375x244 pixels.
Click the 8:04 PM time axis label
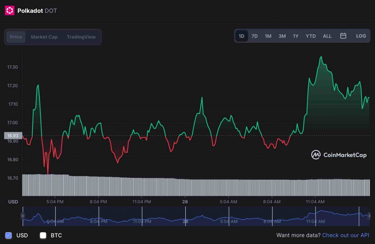98,202
